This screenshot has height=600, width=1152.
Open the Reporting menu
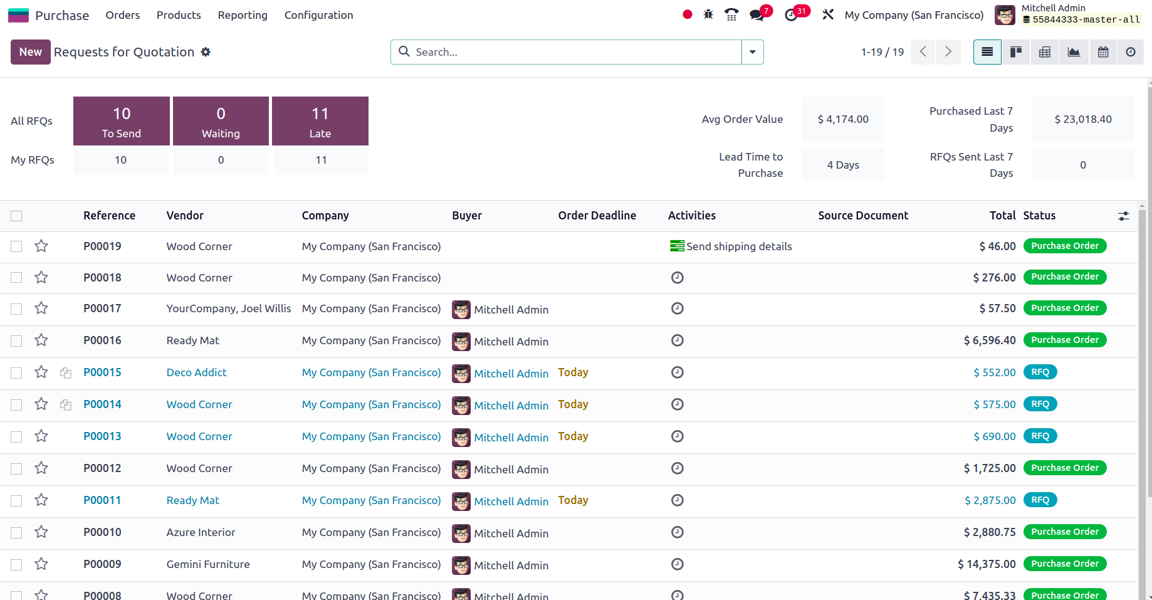click(x=243, y=15)
